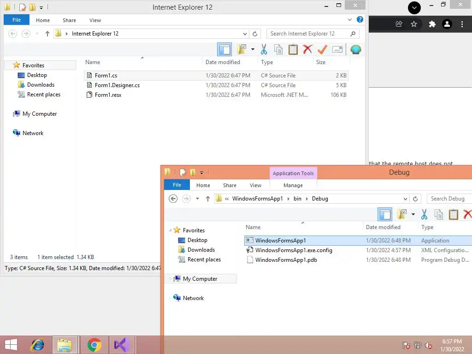
Task: Open the View tab in Debug window
Action: click(255, 185)
